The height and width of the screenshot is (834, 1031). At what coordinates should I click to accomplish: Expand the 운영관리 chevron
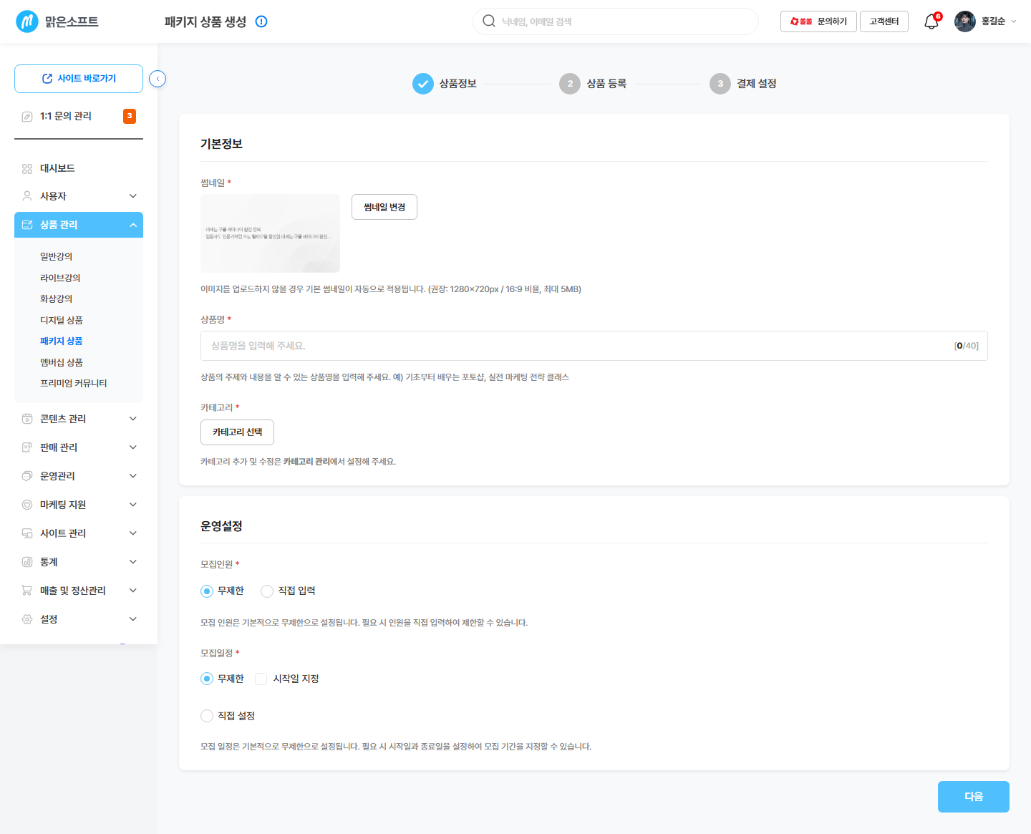pyautogui.click(x=133, y=476)
